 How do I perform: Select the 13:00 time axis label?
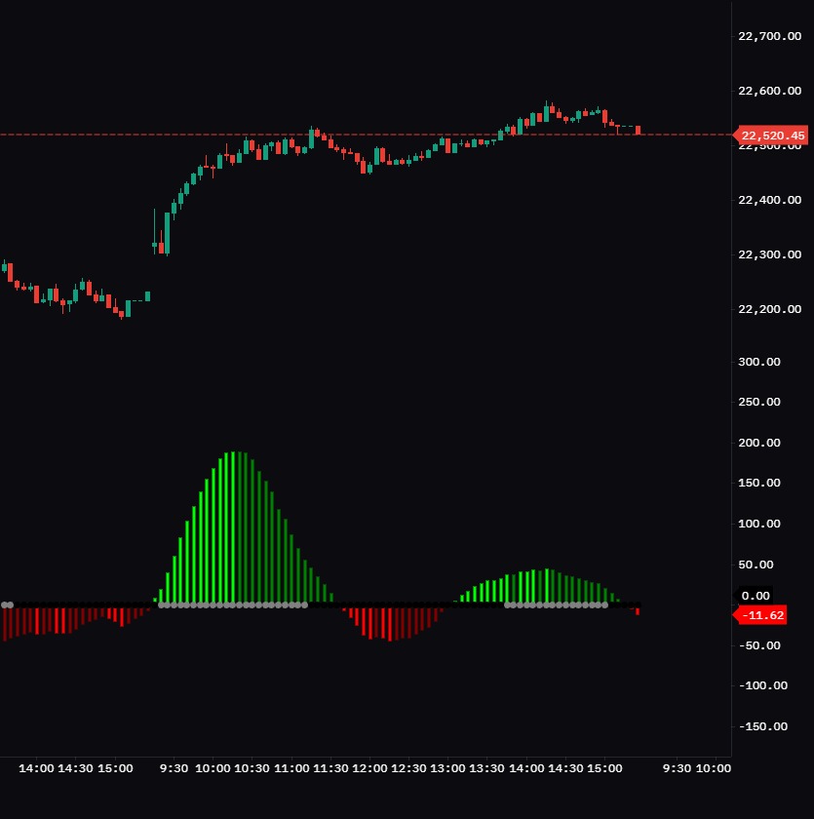(x=448, y=769)
